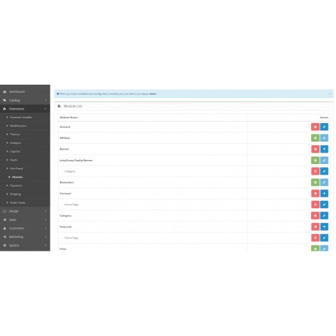Delete the Category sub-module under PopUp Banner
336x336 pixels.
tap(315, 171)
